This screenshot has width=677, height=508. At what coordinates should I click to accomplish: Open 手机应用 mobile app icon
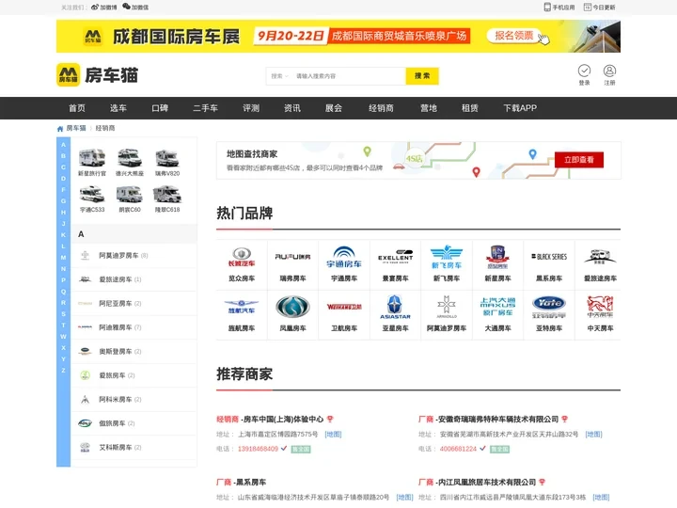pyautogui.click(x=547, y=7)
